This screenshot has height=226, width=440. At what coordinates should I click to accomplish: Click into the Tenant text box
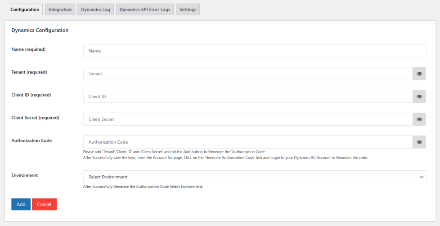(x=247, y=74)
